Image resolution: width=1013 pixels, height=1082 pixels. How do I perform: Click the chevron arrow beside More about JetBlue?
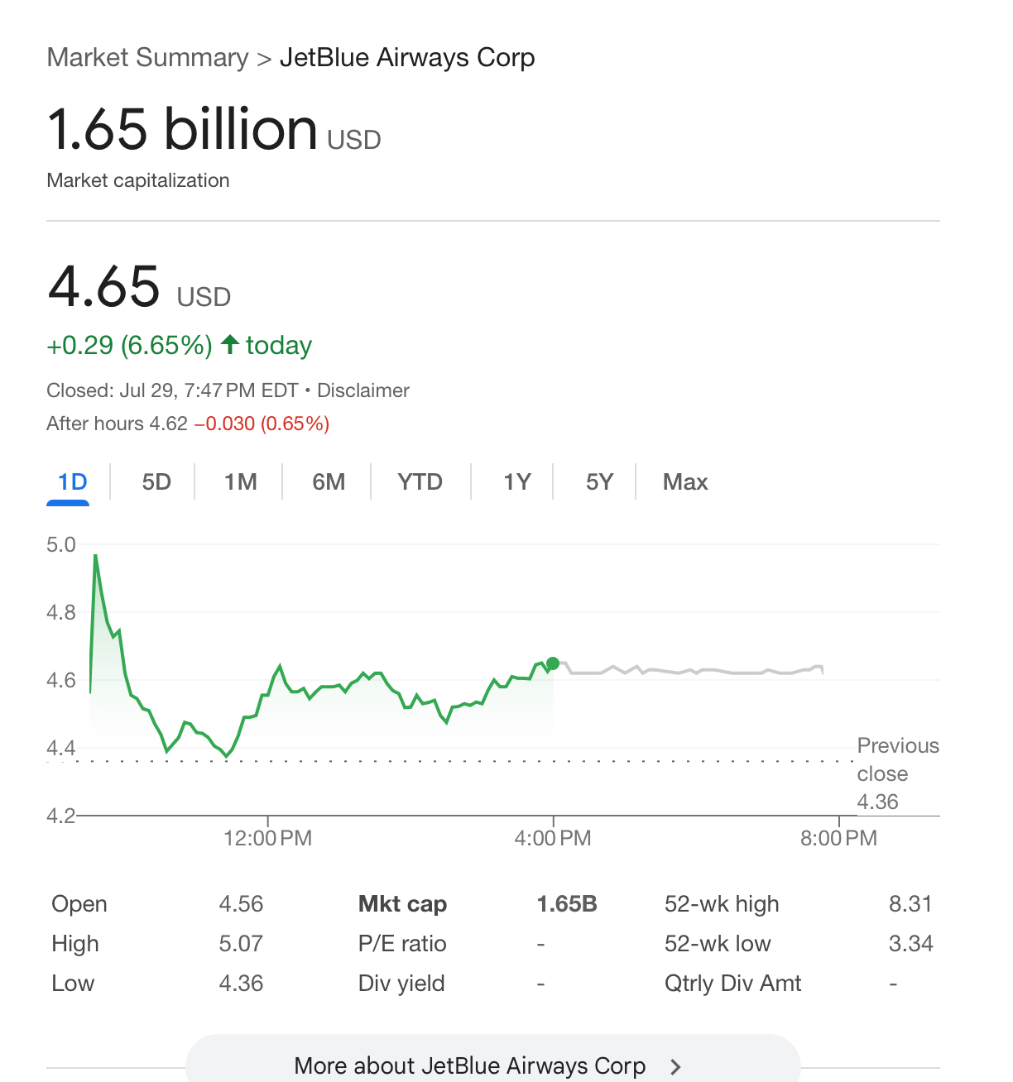tap(675, 1066)
